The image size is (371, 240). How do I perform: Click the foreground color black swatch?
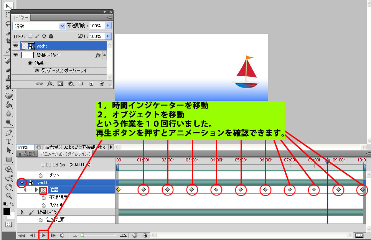[x=7, y=212]
